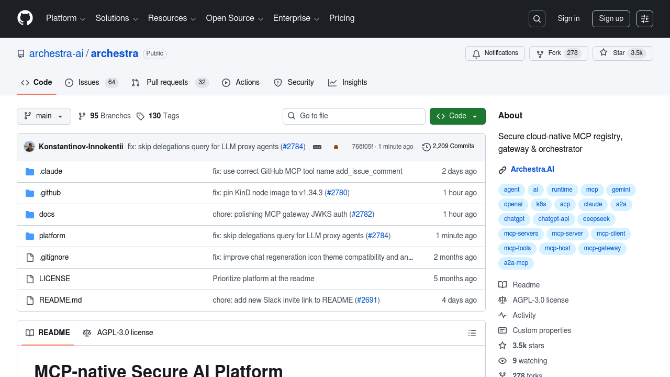670x377 pixels.
Task: Click the appearance settings icon
Action: 645,19
